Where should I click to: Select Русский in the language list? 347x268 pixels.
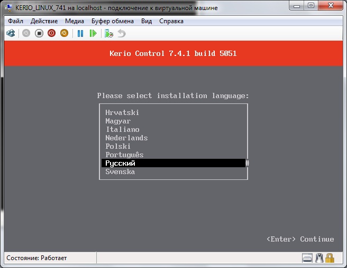click(x=120, y=164)
